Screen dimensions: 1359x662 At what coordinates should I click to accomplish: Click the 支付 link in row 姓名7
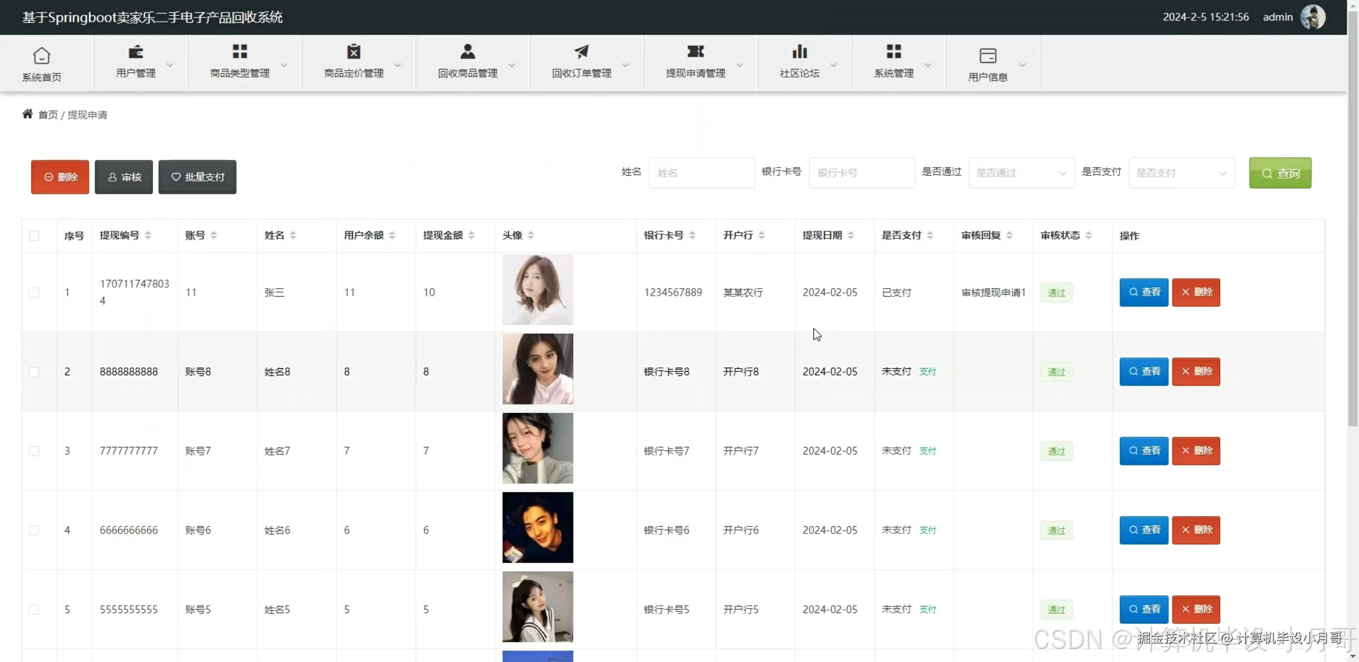click(927, 451)
